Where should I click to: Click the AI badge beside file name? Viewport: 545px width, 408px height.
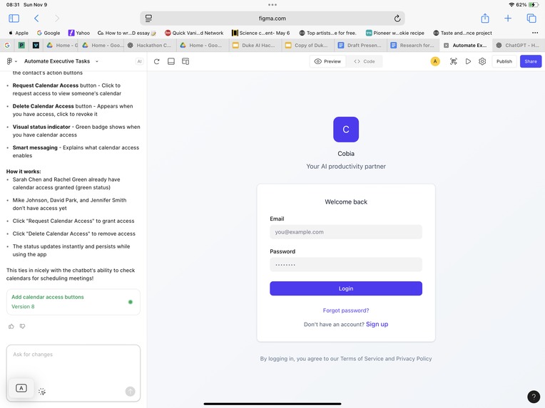pos(139,61)
